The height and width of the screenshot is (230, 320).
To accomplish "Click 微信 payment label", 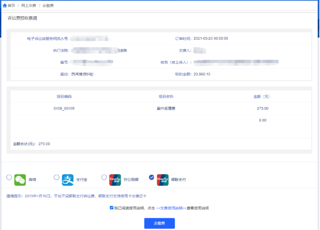I will [32, 179].
